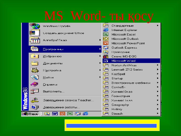Click the Microsoft Word W icon
This screenshot has width=181, height=136.
click(x=106, y=61)
